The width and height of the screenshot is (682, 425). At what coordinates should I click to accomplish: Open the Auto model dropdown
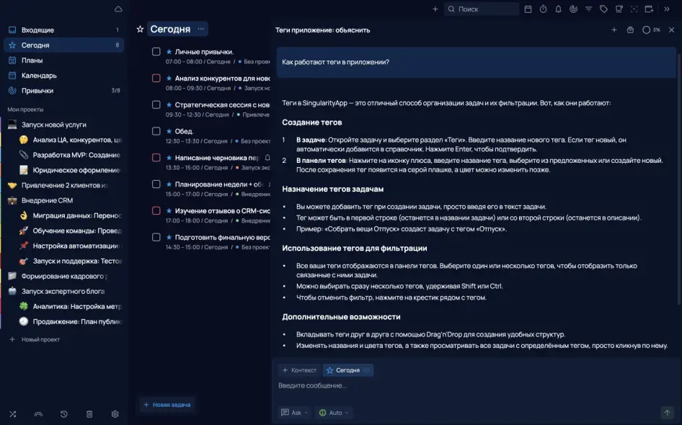tap(335, 413)
